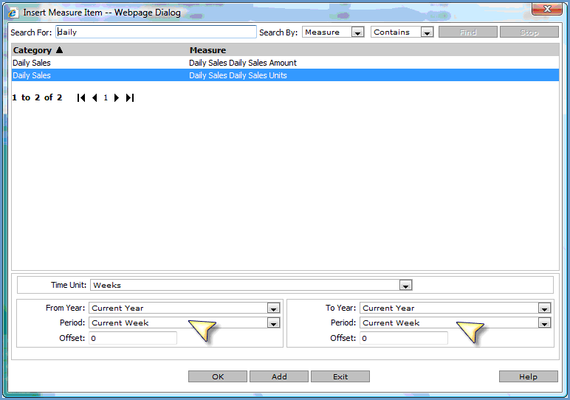The height and width of the screenshot is (400, 570).
Task: Open the Search By Measure dropdown
Action: click(357, 32)
